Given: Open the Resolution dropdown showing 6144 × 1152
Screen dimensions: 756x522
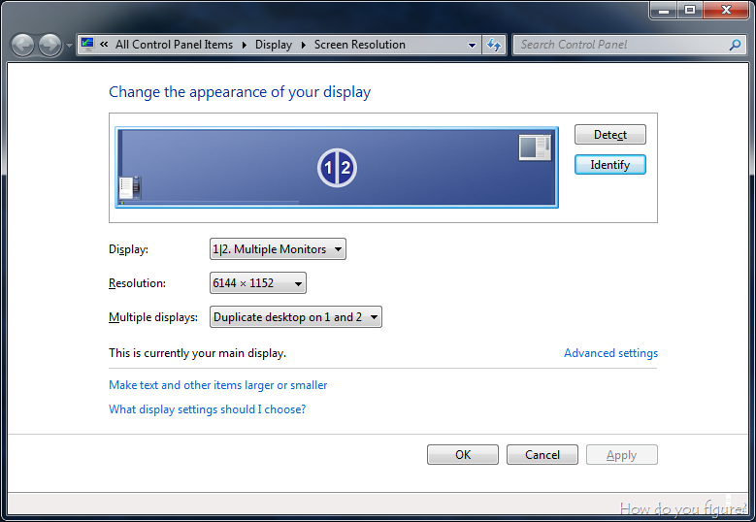Looking at the screenshot, I should coord(258,283).
